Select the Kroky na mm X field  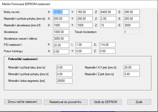click(x=61, y=12)
